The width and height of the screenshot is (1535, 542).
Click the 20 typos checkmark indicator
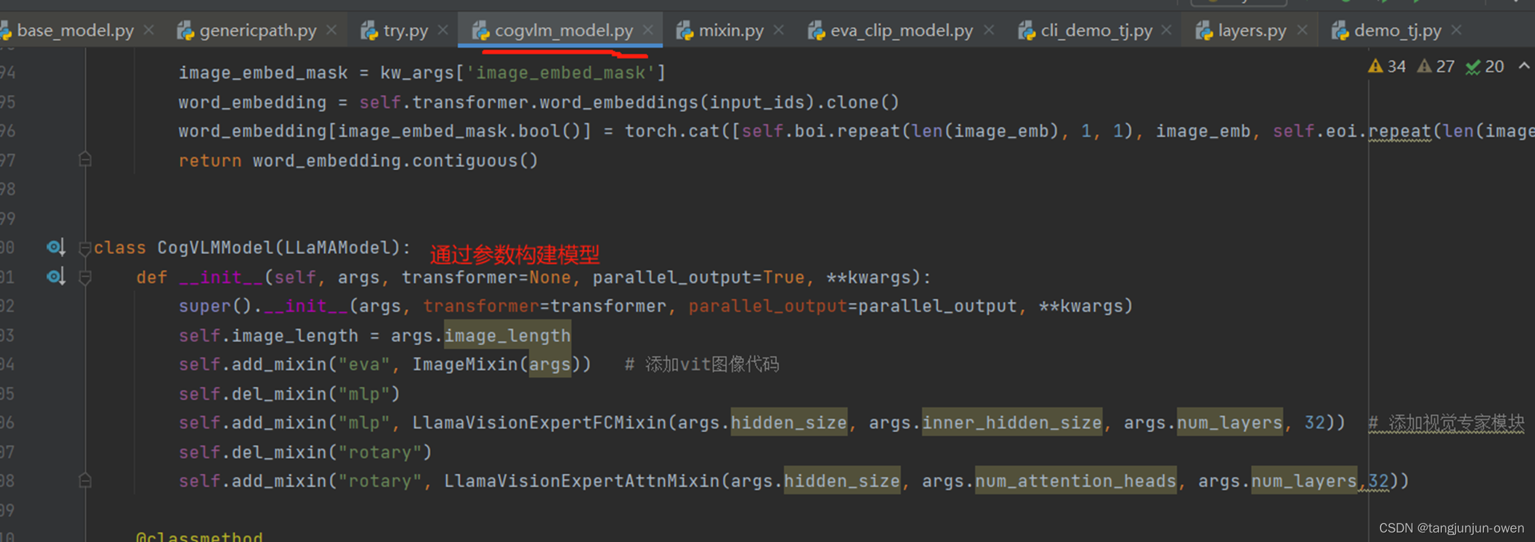[1485, 67]
